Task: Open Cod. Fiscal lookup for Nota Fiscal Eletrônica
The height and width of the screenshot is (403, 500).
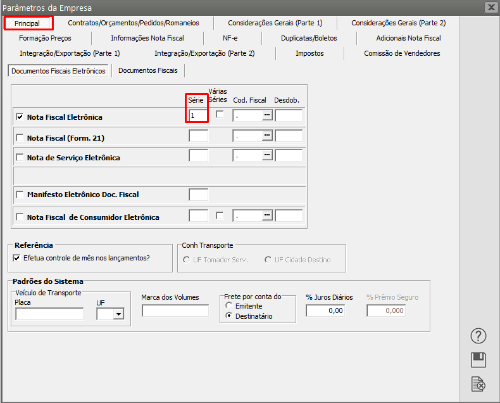Action: (x=267, y=115)
